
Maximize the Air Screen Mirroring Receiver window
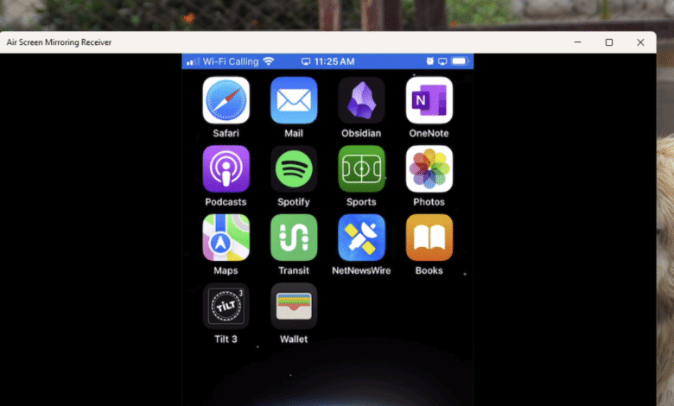[x=609, y=42]
